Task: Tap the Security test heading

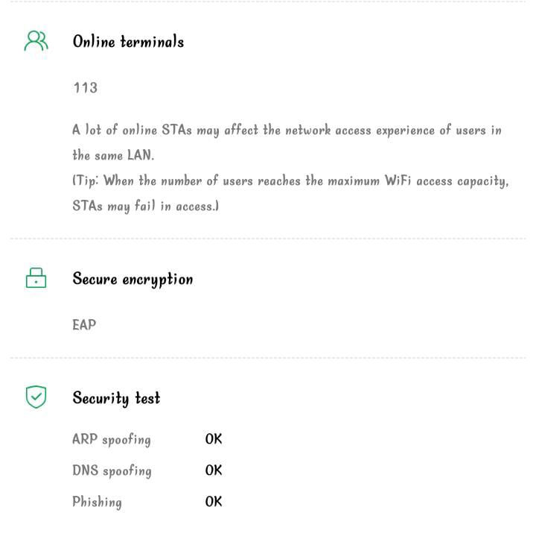Action: click(116, 398)
